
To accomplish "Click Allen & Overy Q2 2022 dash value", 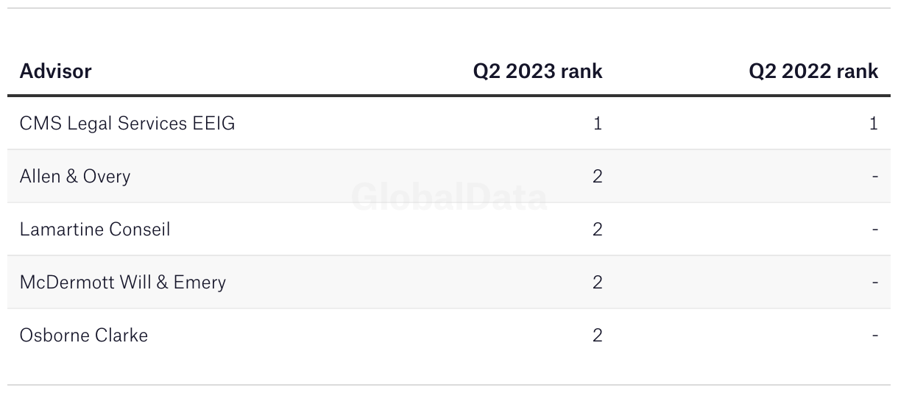I will click(x=875, y=177).
